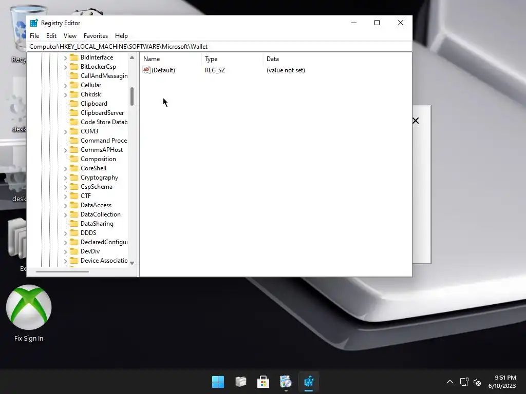526x394 pixels.
Task: Open the File menu
Action: pos(34,36)
